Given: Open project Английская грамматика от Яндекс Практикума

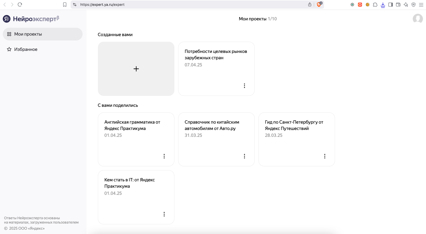Looking at the screenshot, I should coord(136,139).
